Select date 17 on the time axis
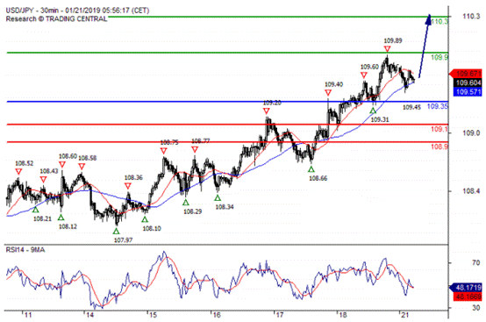Viewport: 486px width, 322px height. [x=280, y=315]
